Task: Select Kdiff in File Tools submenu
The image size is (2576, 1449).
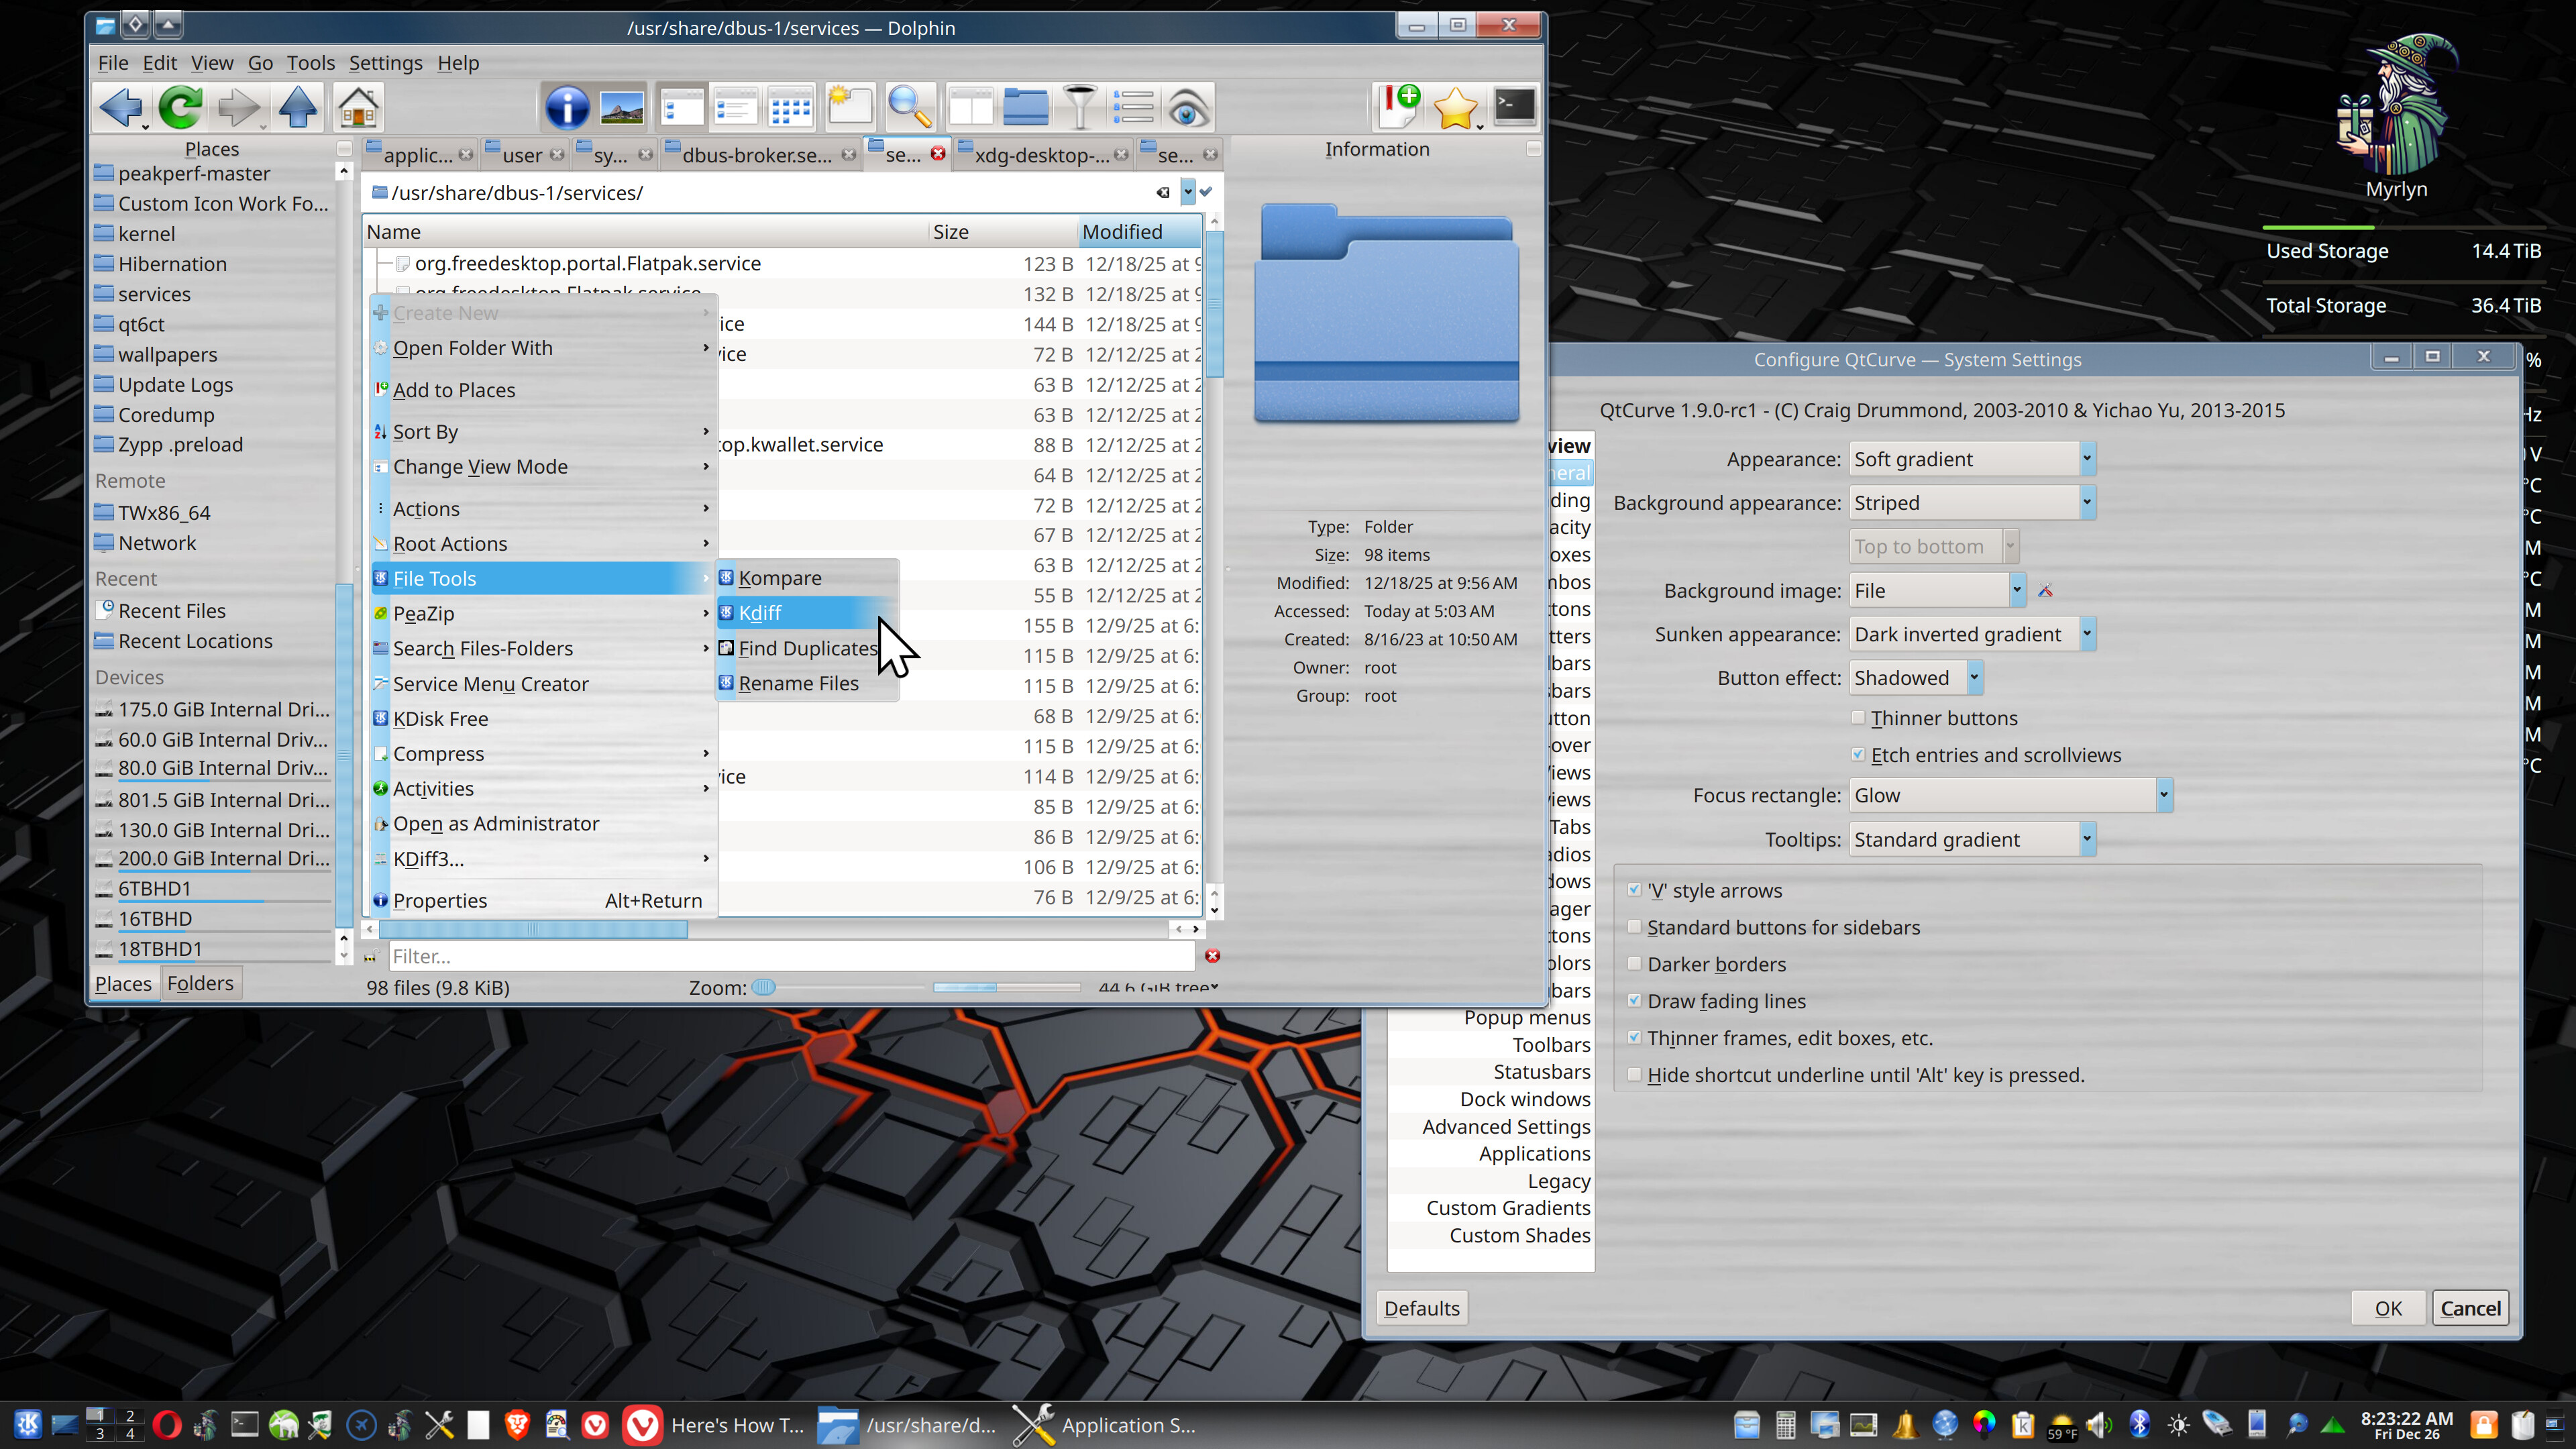Action: [760, 612]
